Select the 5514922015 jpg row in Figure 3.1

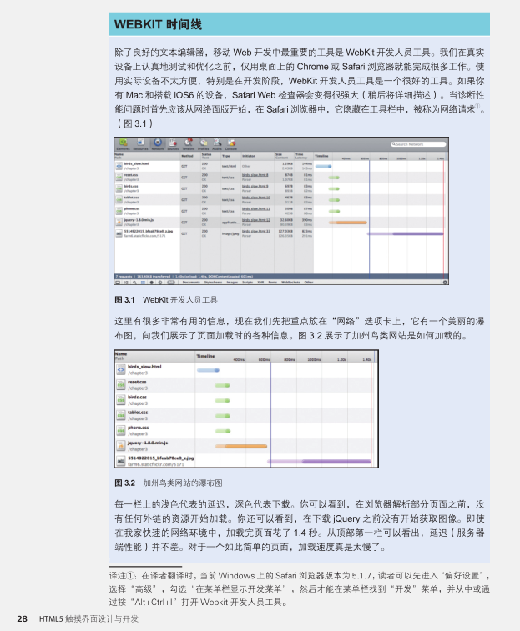click(x=280, y=233)
